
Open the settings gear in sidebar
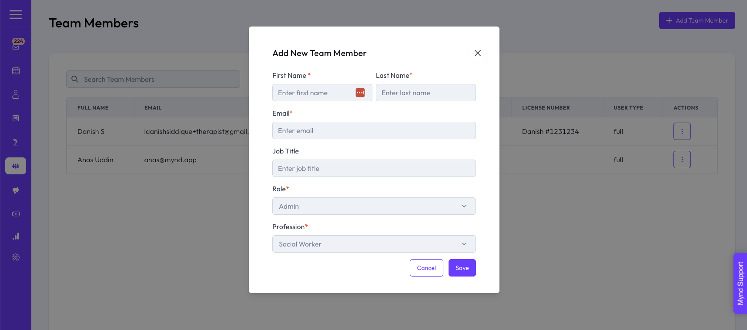[x=16, y=257]
